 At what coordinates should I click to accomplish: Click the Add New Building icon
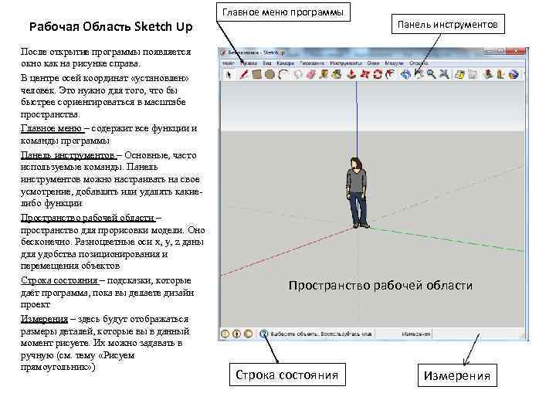[x=488, y=74]
